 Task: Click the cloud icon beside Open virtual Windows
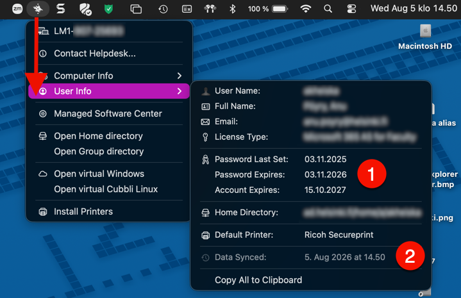click(43, 174)
